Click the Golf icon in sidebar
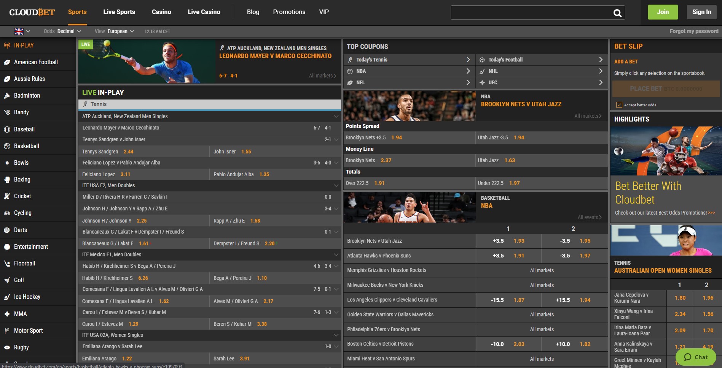 [x=7, y=280]
